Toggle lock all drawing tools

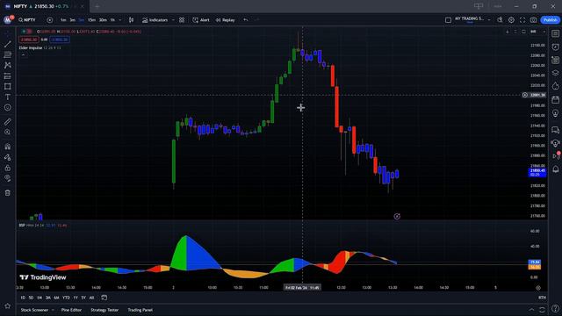(8, 168)
